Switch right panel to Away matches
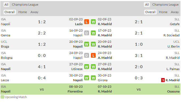 tap(175, 12)
